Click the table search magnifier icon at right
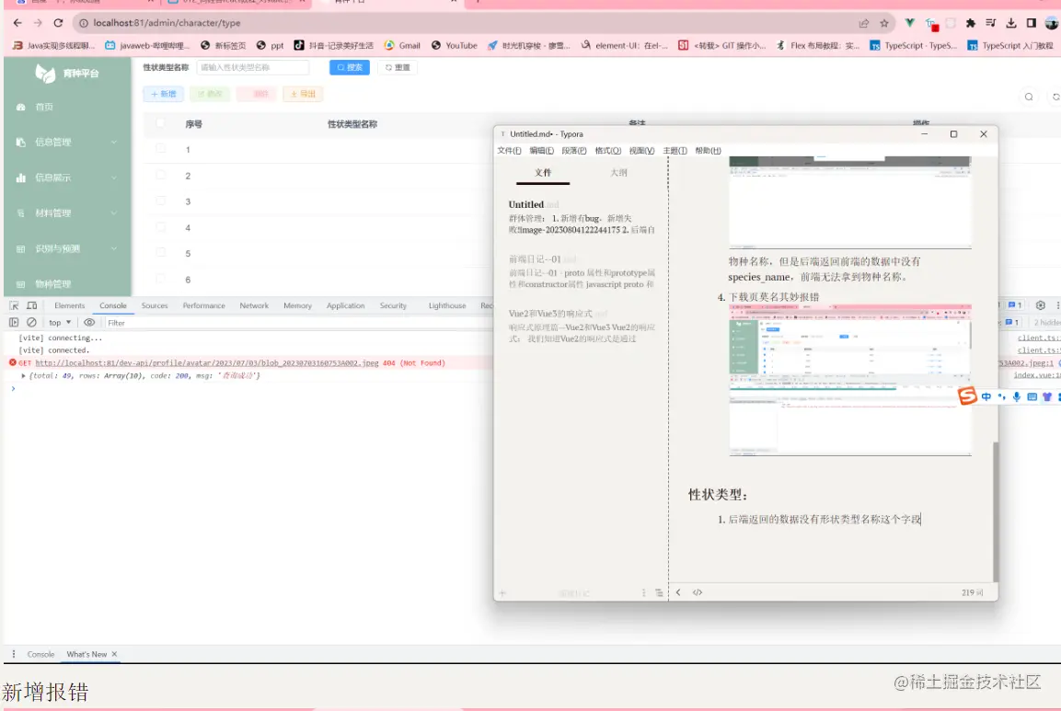The image size is (1061, 711). (x=1029, y=97)
